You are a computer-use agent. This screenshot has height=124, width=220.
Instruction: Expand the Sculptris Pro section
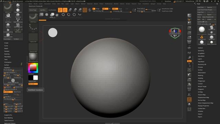click(8, 115)
